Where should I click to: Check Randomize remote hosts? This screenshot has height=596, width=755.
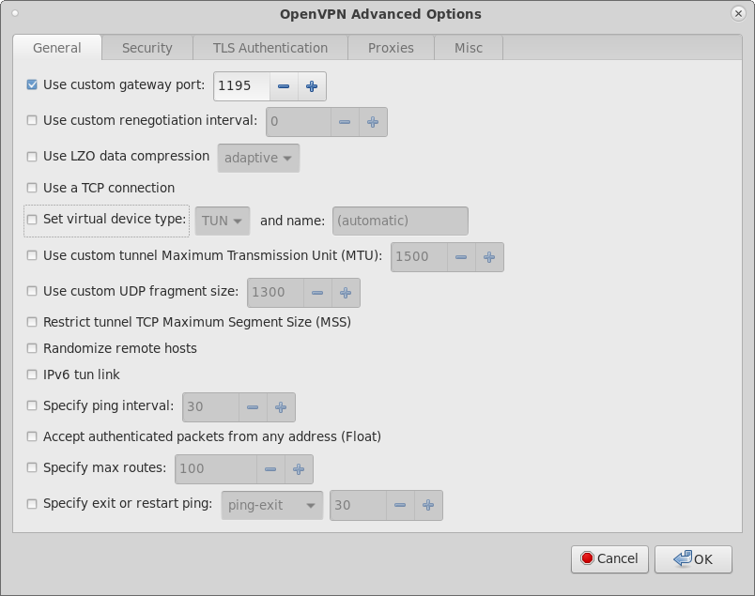click(x=32, y=348)
